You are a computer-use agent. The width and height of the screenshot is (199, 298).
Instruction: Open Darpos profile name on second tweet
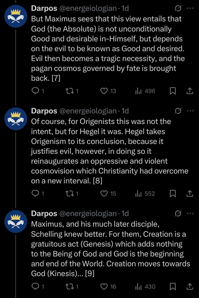coord(44,111)
